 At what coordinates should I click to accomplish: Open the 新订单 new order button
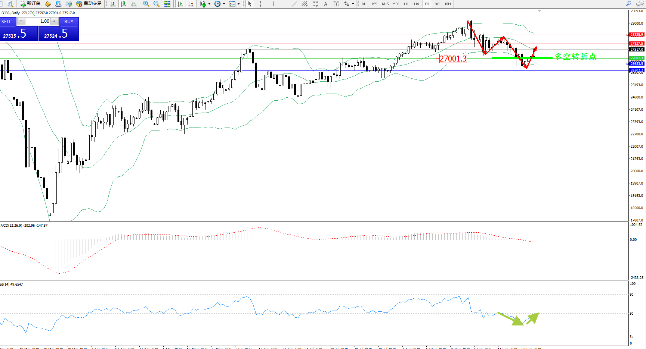[30, 4]
